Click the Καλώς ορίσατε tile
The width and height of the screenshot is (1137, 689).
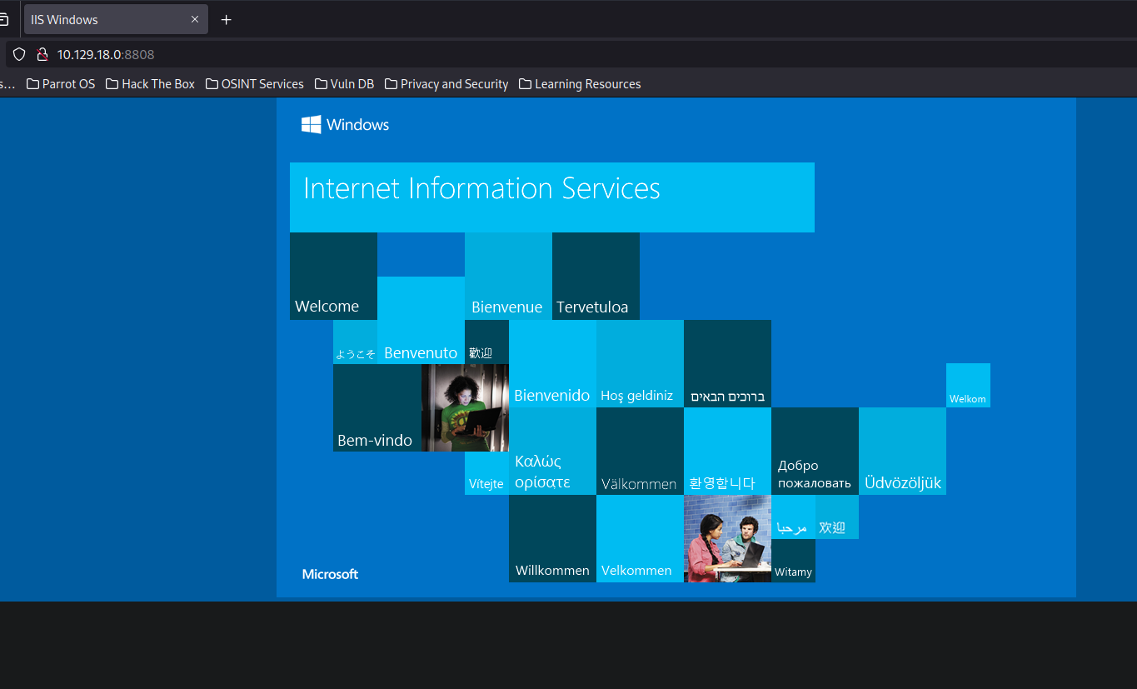(x=552, y=452)
